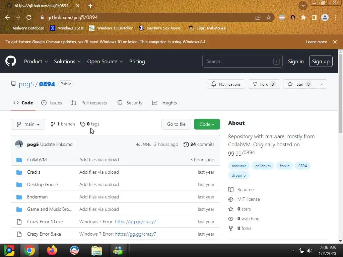Image resolution: width=343 pixels, height=257 pixels.
Task: Switch to the Insights tab
Action: pyautogui.click(x=164, y=103)
